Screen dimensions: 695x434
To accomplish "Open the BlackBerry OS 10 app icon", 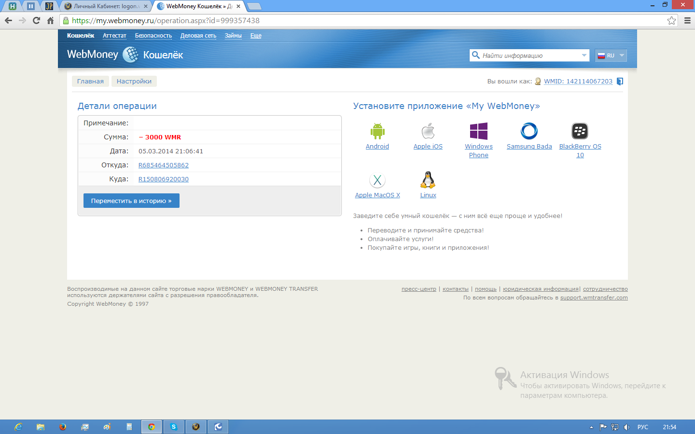I will (x=580, y=131).
